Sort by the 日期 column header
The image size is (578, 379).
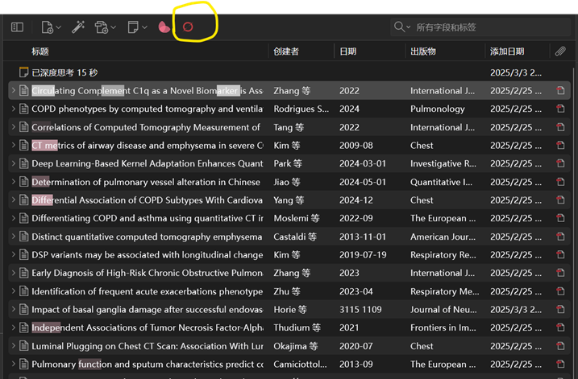pyautogui.click(x=348, y=51)
